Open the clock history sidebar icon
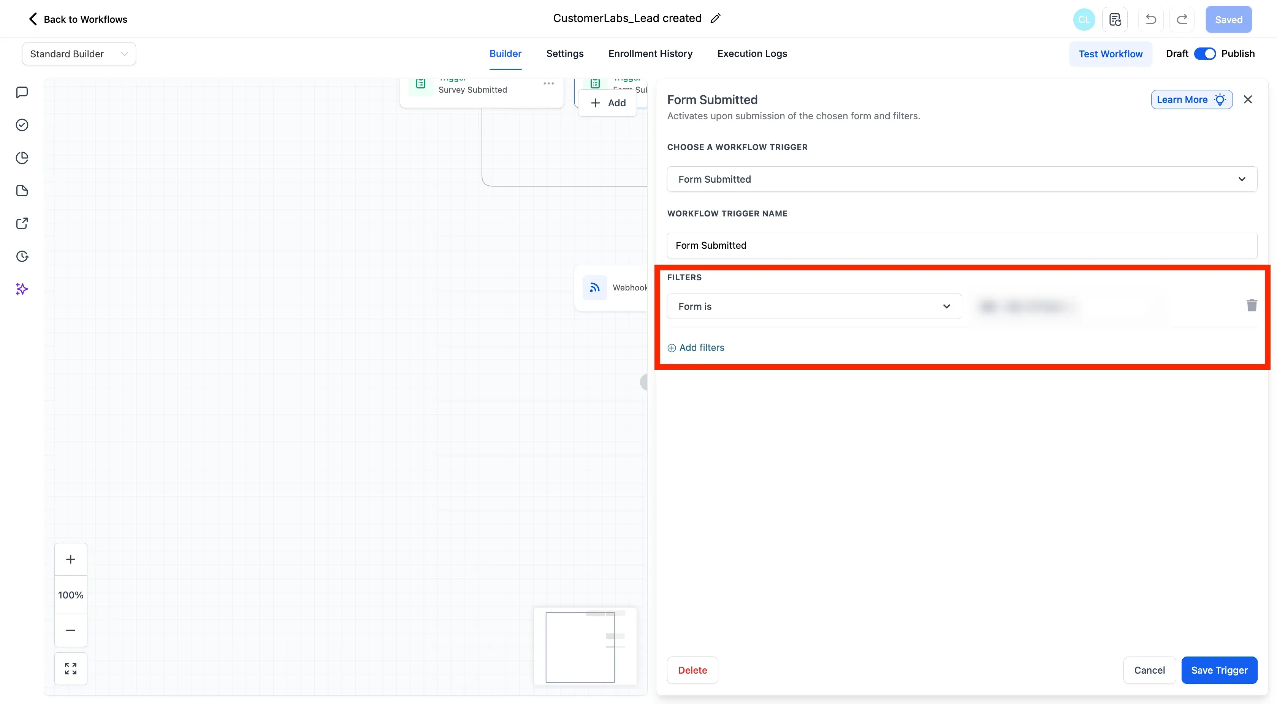 pos(22,256)
